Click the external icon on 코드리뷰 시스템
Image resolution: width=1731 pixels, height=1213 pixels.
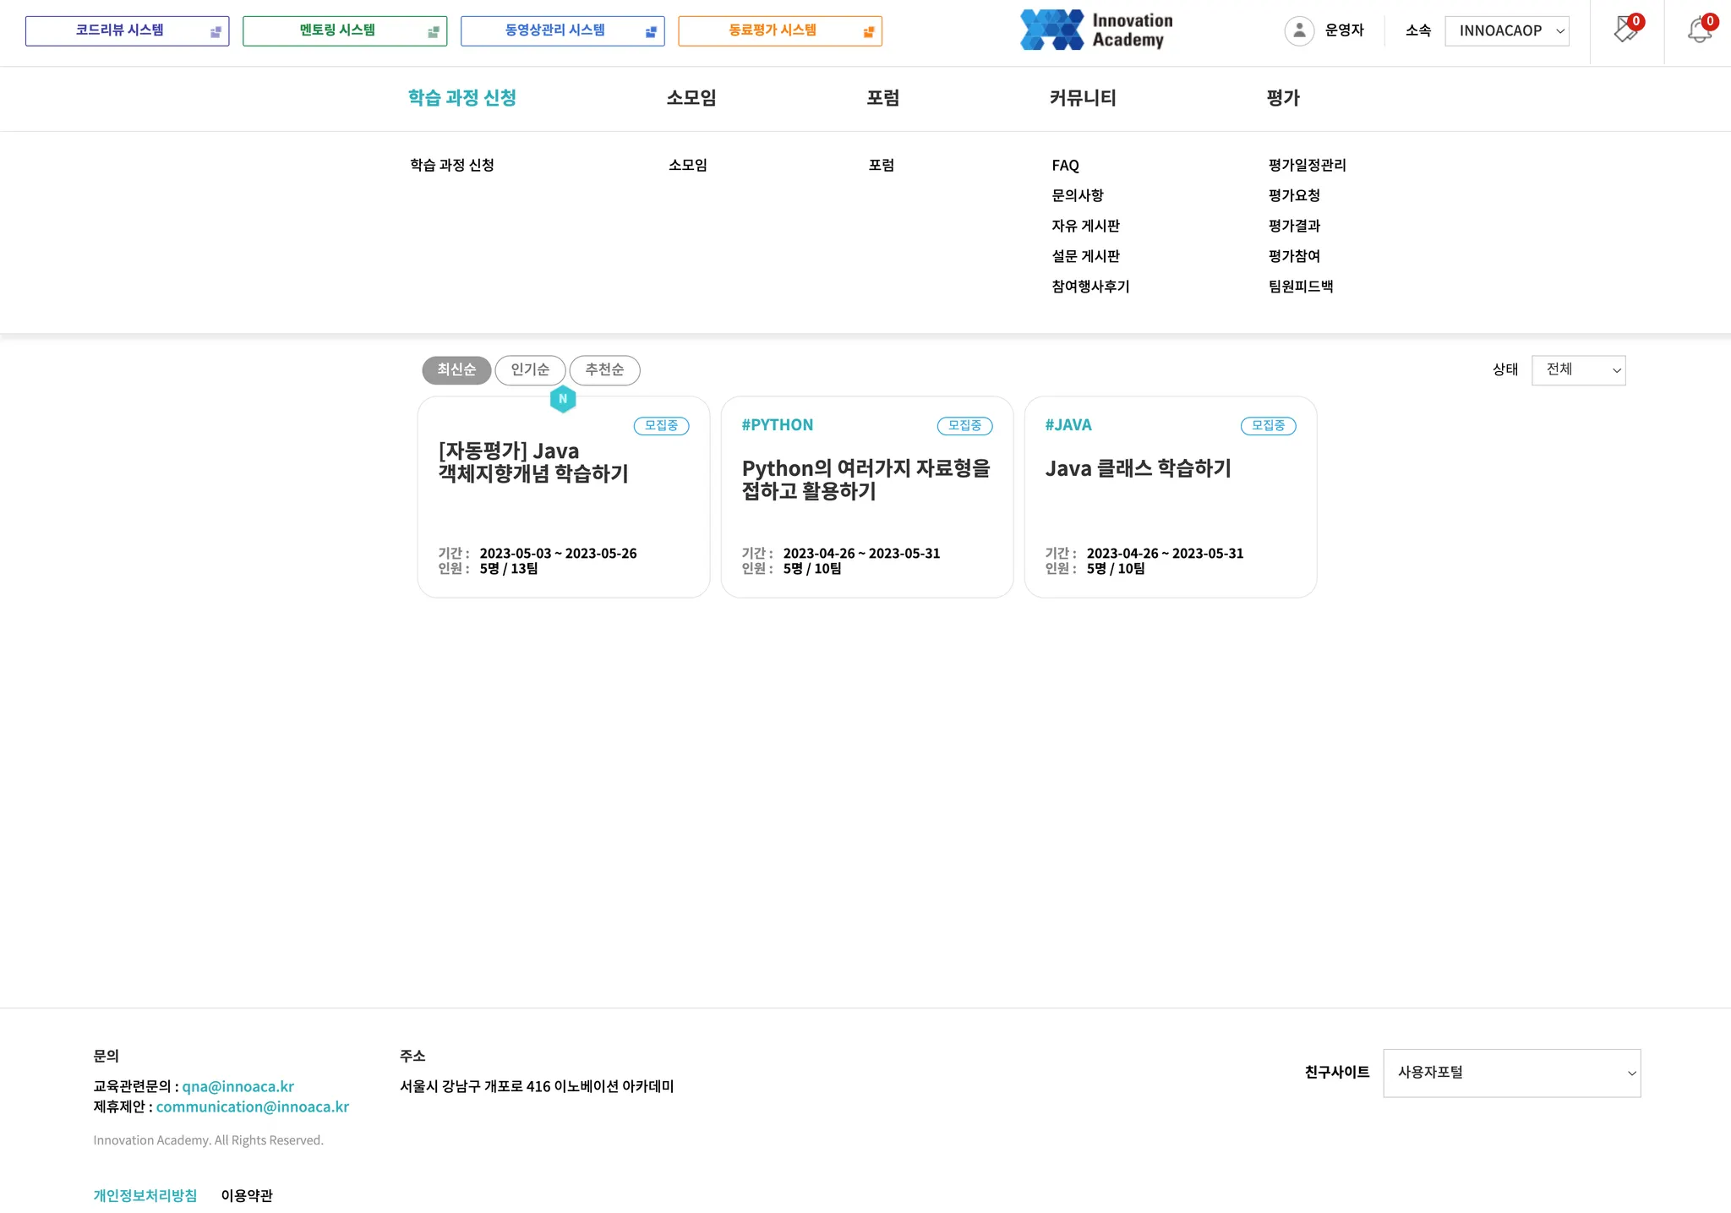point(216,32)
